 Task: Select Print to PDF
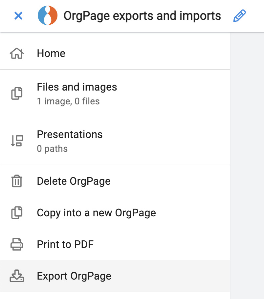pyautogui.click(x=65, y=244)
